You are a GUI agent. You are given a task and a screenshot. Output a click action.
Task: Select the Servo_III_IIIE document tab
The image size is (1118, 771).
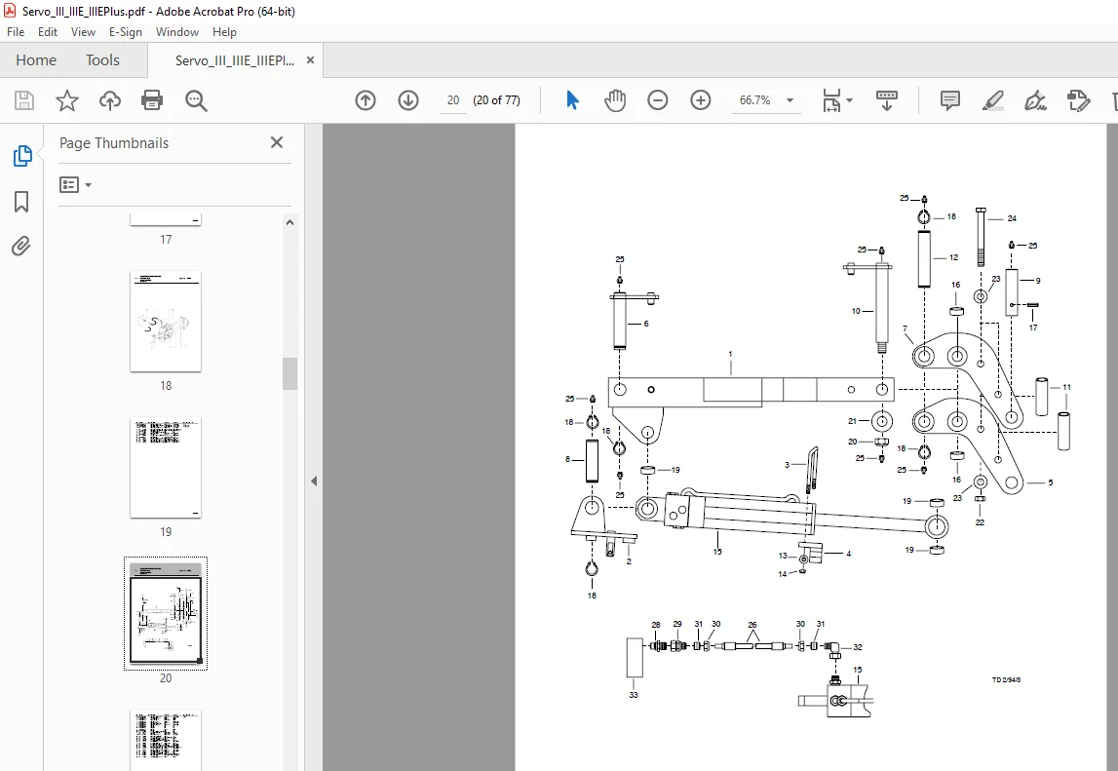(x=235, y=60)
